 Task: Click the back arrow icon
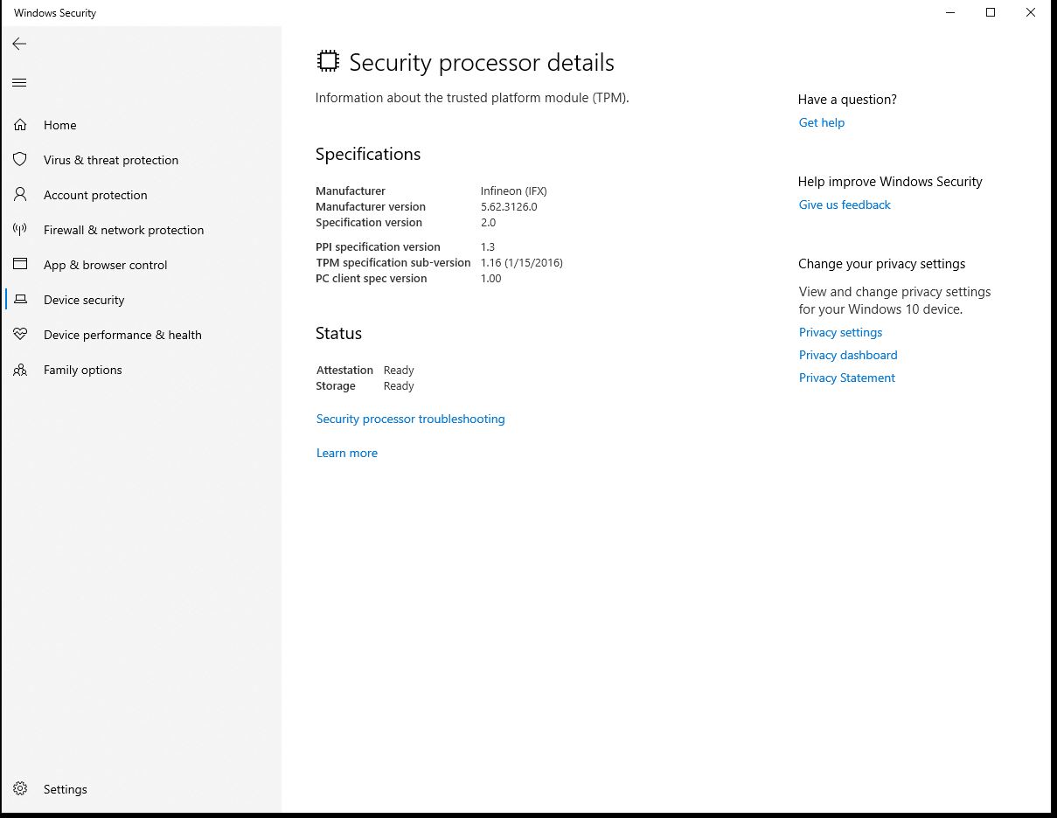pos(19,44)
